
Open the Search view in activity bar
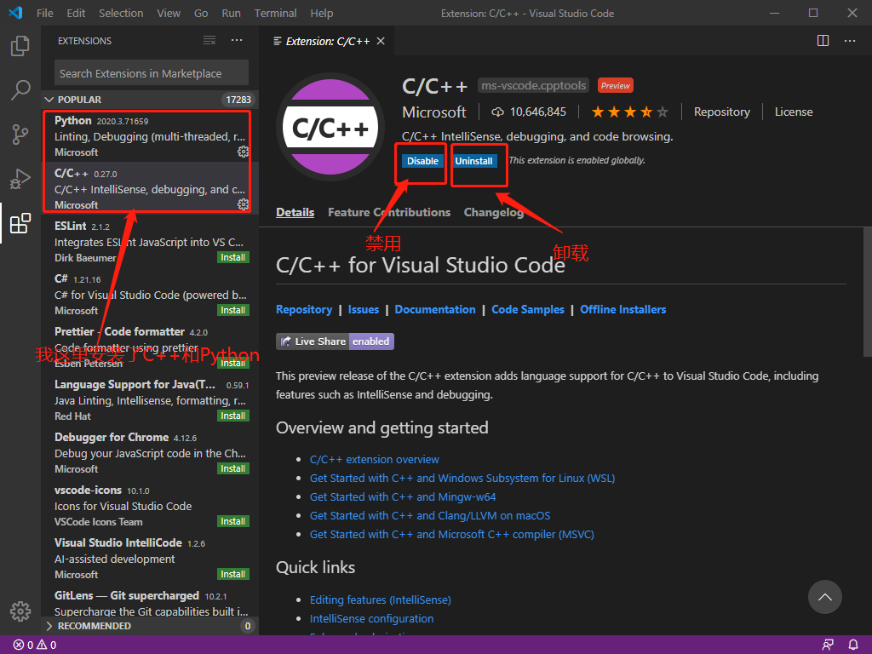point(20,90)
